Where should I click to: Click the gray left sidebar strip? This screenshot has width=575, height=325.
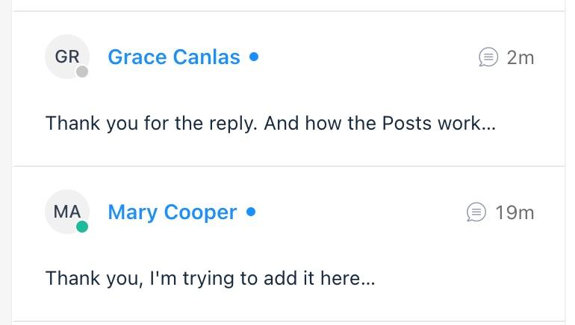(5, 162)
